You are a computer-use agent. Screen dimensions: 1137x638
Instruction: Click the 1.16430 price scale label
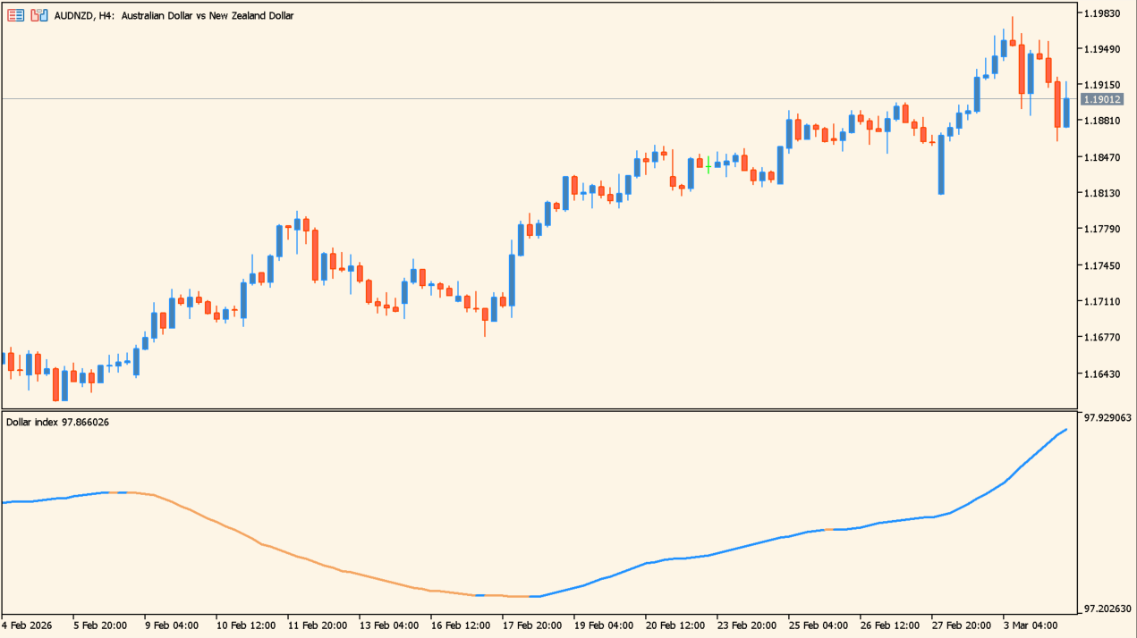point(1102,374)
